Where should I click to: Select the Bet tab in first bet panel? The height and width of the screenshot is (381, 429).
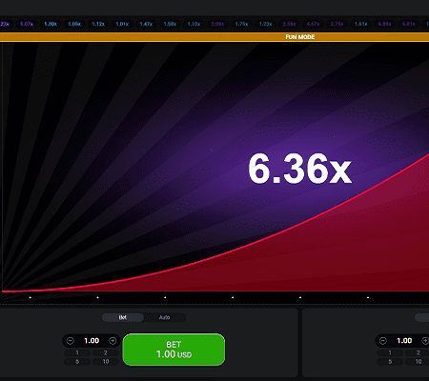pos(123,317)
